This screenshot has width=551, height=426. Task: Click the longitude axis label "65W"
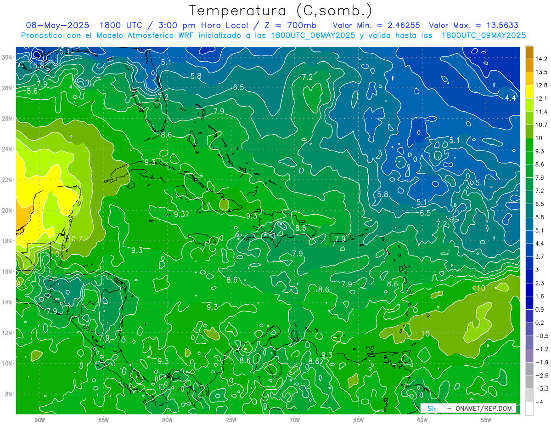pos(359,420)
